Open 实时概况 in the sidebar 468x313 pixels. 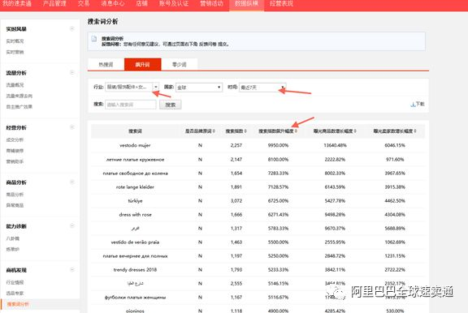coord(15,41)
